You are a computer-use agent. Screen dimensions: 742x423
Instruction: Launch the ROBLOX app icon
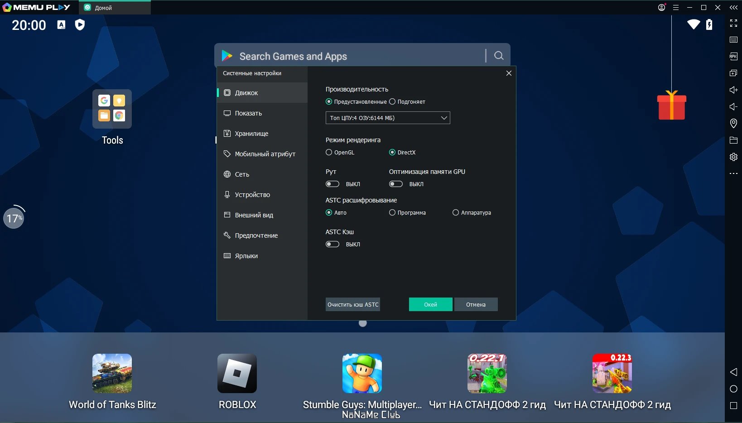pos(237,373)
